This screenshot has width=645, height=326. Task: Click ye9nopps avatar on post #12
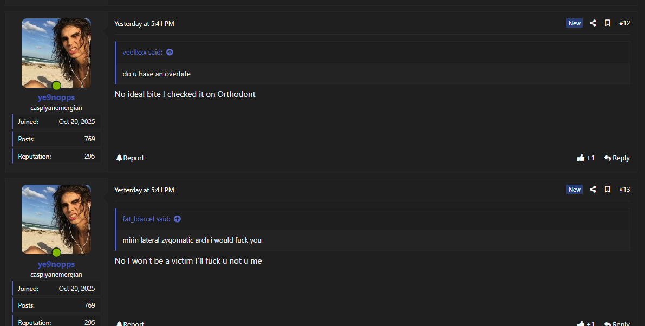pyautogui.click(x=56, y=53)
